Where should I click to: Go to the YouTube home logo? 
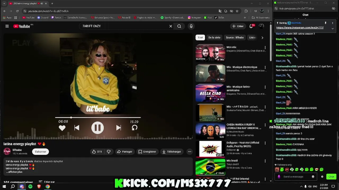(22, 26)
